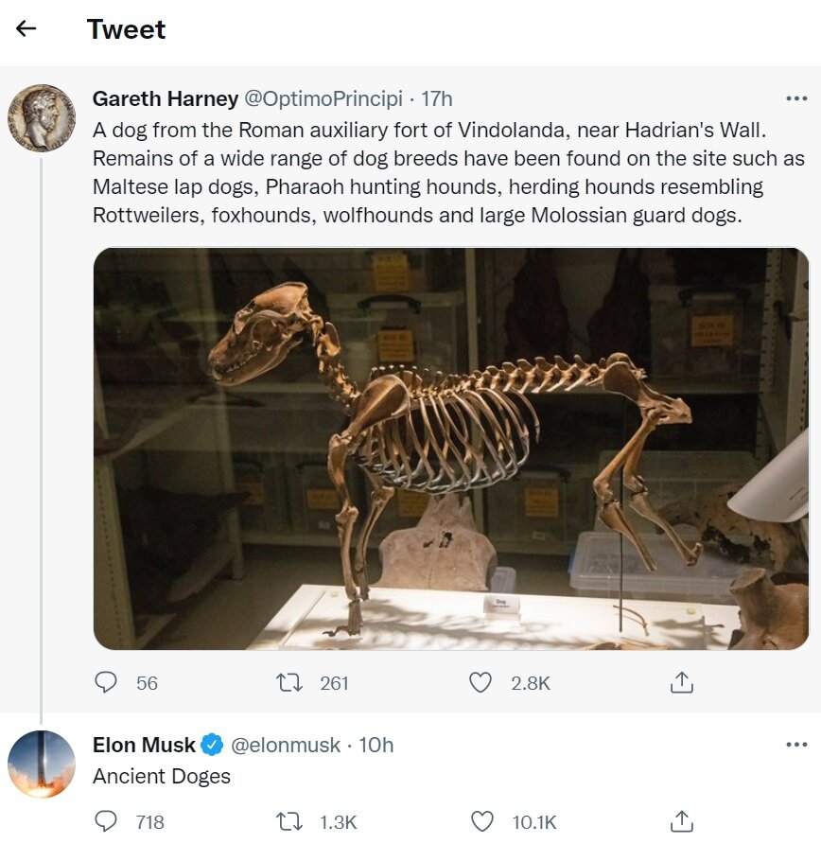Visit the @elonmusk handle link
The width and height of the screenshot is (821, 844).
click(286, 745)
